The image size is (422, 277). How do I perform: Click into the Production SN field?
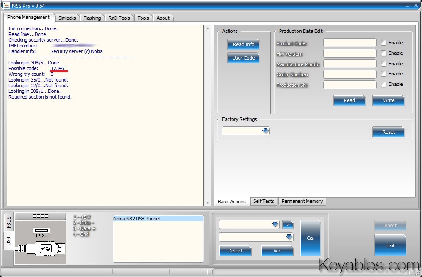(x=349, y=85)
